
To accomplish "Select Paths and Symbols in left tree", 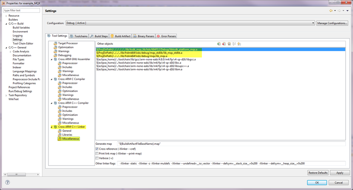I will coord(24,75).
